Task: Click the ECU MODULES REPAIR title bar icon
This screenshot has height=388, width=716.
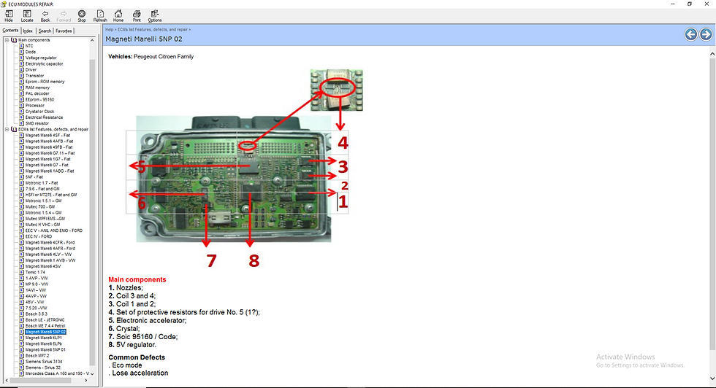Action: tap(4, 4)
